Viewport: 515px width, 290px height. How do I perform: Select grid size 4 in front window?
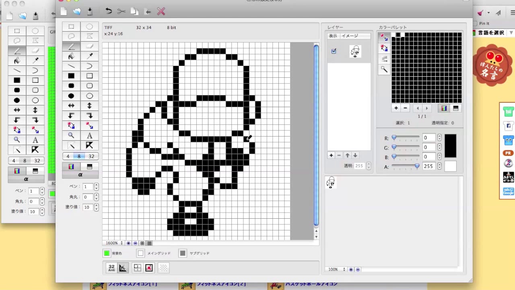pyautogui.click(x=68, y=156)
